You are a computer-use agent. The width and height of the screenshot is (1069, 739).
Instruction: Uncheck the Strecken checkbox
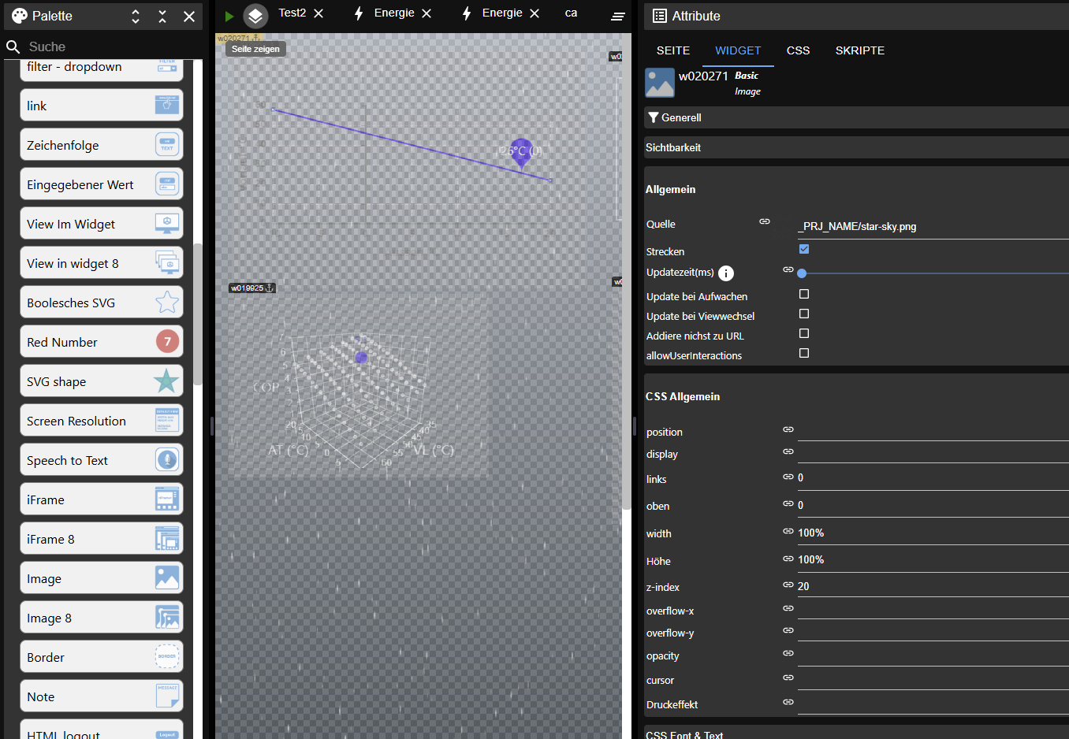coord(804,249)
